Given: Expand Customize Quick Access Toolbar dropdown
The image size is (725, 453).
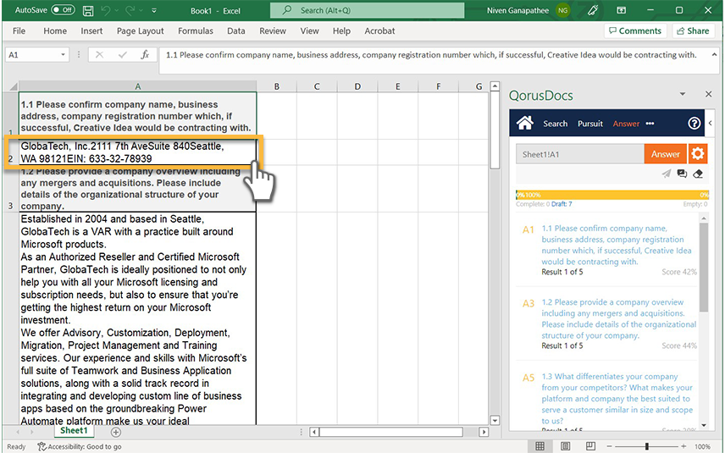Looking at the screenshot, I should [155, 10].
